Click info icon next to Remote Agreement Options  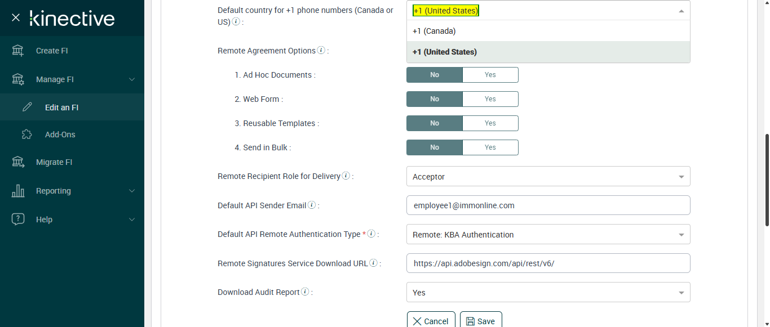(x=321, y=50)
